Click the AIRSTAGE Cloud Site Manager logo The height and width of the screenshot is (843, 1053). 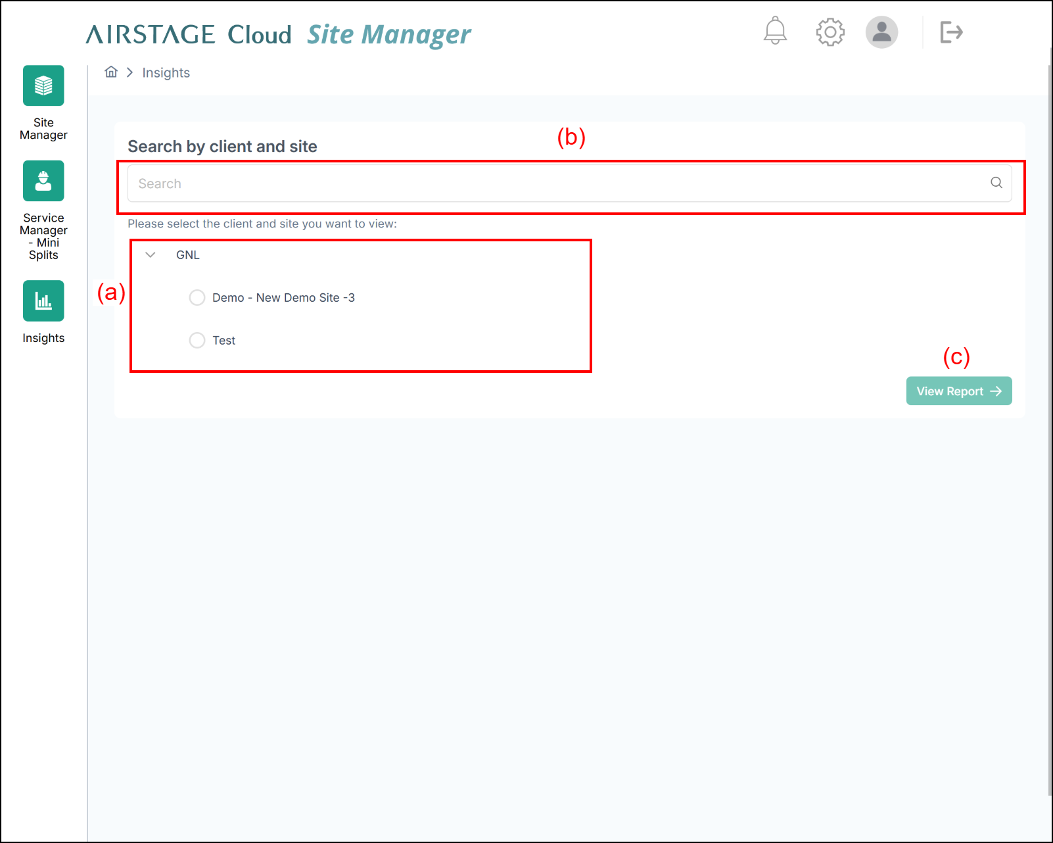pos(278,34)
